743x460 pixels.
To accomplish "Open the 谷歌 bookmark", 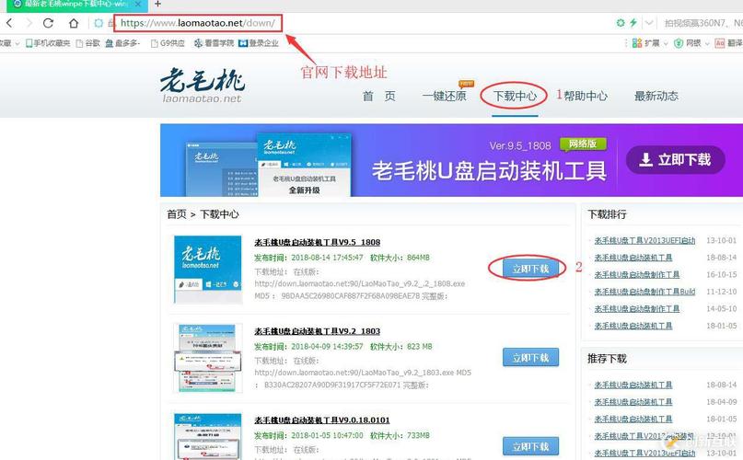I will [88, 43].
